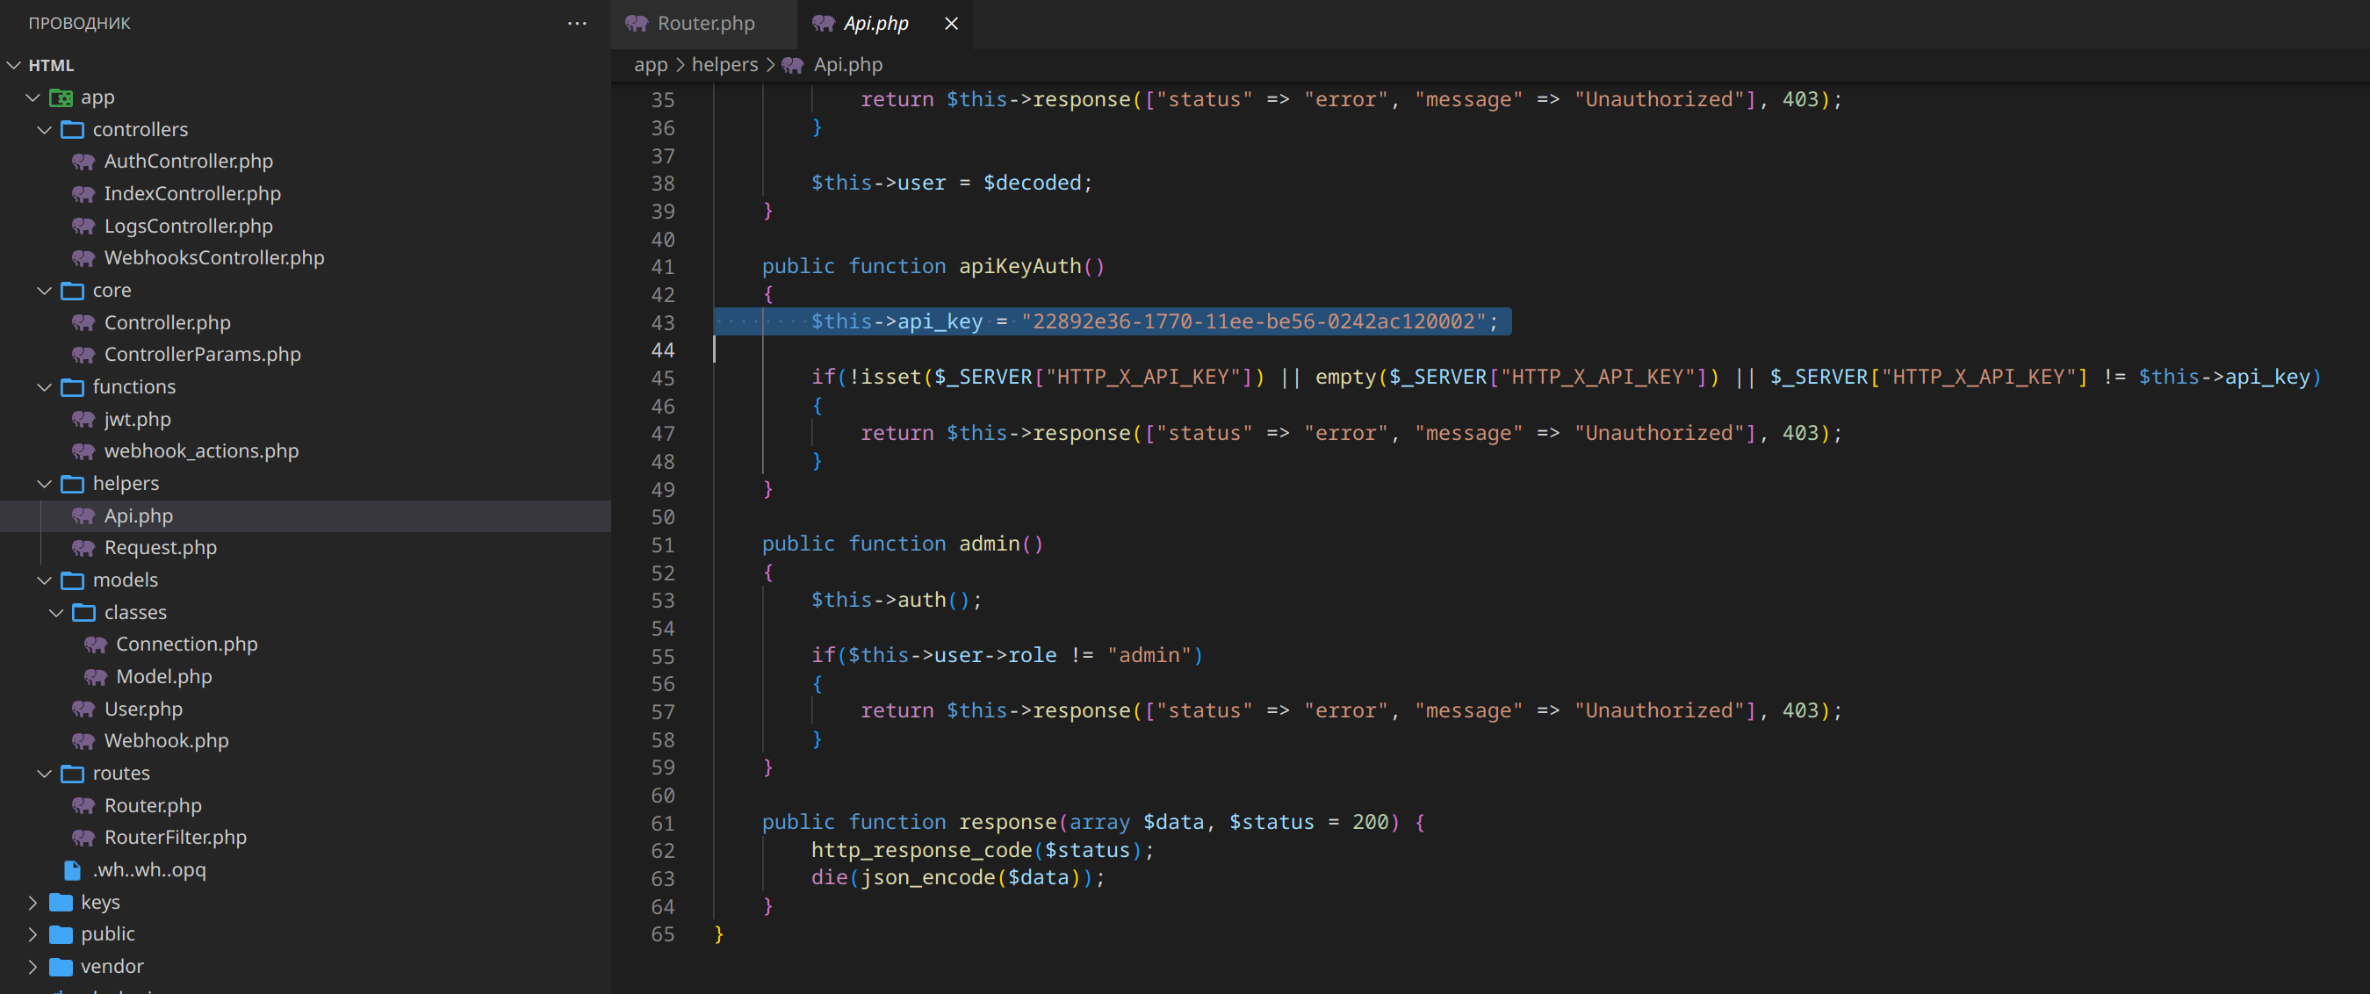This screenshot has width=2370, height=994.
Task: Open the .wh..wh..opq file
Action: click(149, 869)
